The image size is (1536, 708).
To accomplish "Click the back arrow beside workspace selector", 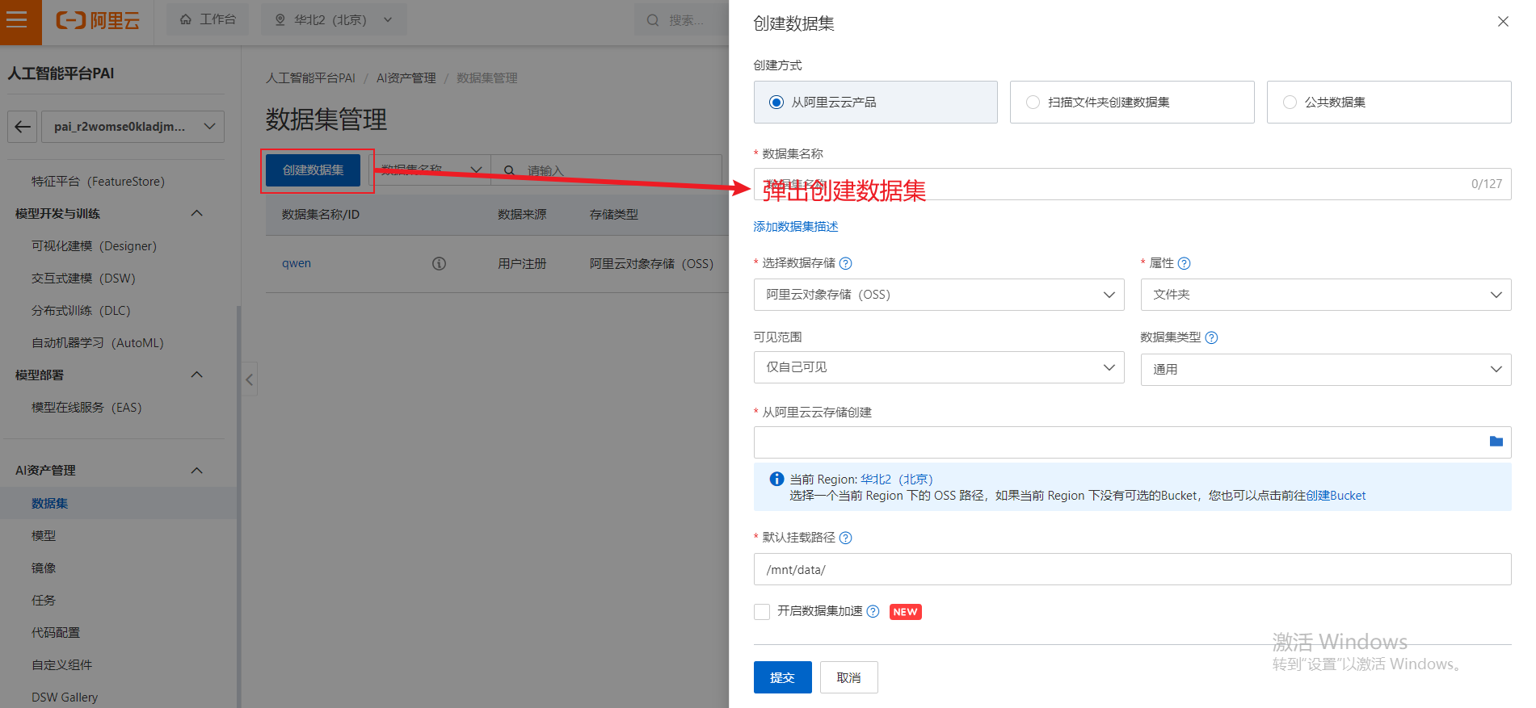I will 23,127.
